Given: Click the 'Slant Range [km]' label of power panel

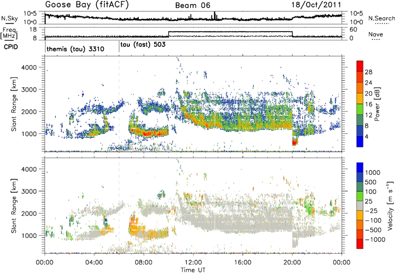Looking at the screenshot, I should point(14,104).
